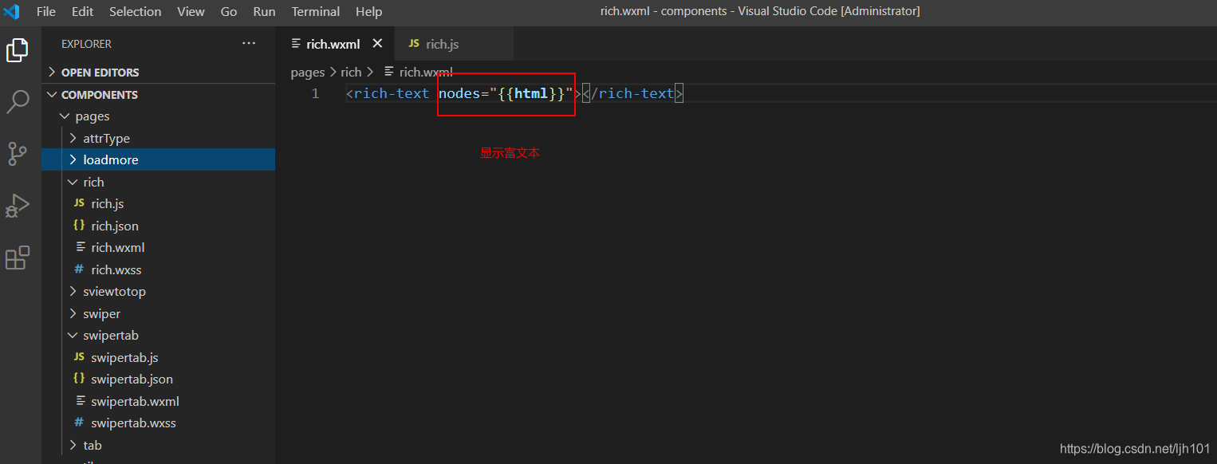The width and height of the screenshot is (1217, 464).
Task: Place cursor on opening rich-text tag name
Action: point(392,93)
